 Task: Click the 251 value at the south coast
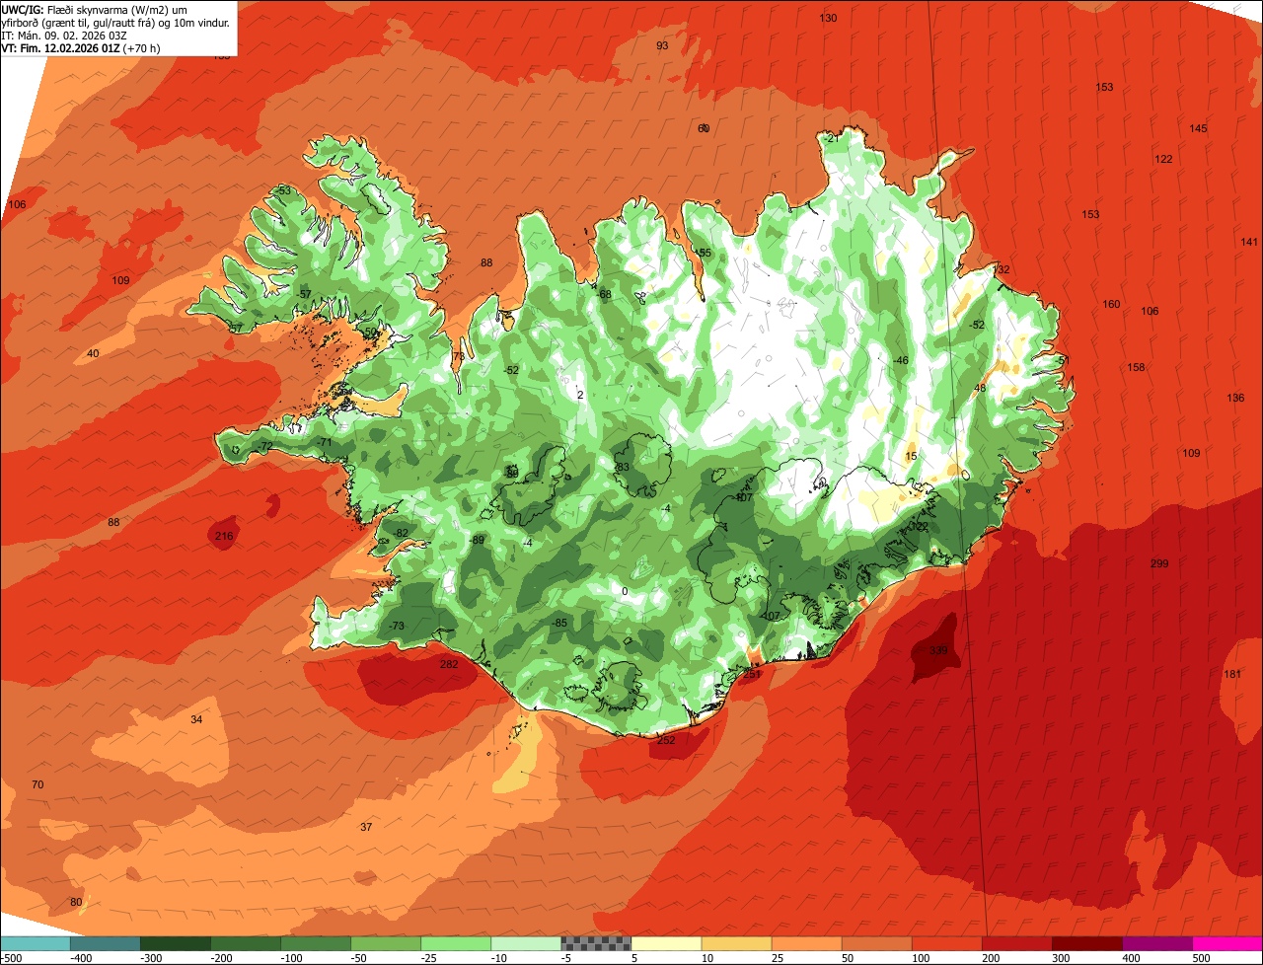(x=752, y=675)
